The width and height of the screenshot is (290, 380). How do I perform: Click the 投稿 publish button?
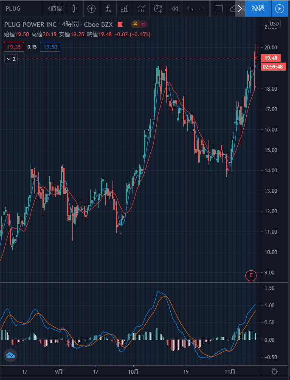(258, 9)
